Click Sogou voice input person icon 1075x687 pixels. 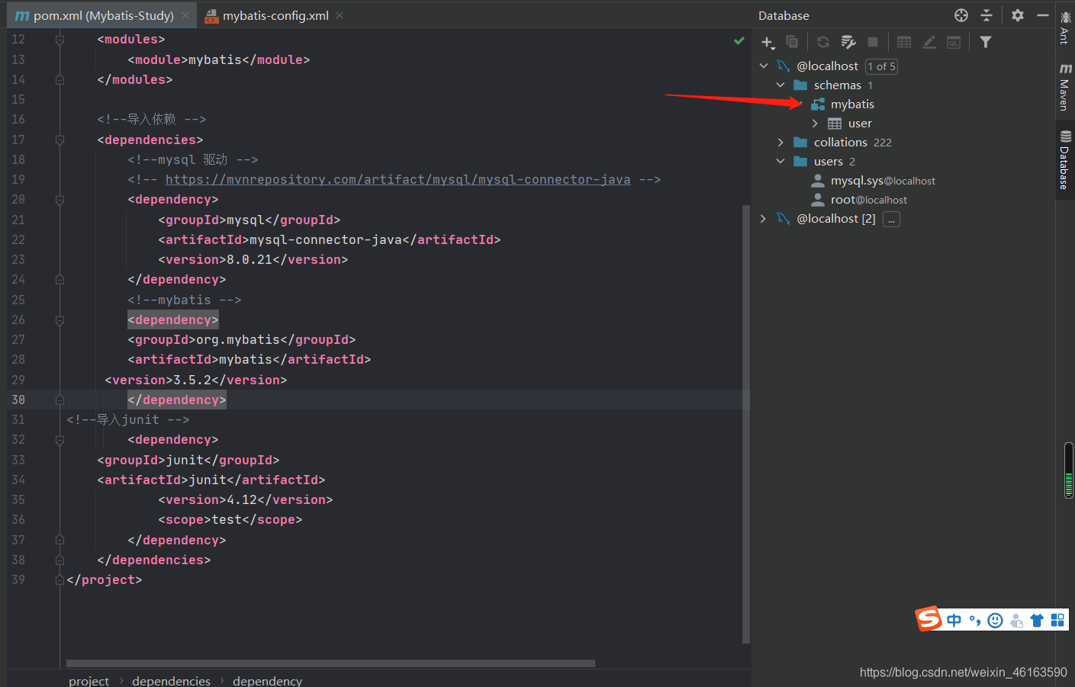coord(1016,620)
